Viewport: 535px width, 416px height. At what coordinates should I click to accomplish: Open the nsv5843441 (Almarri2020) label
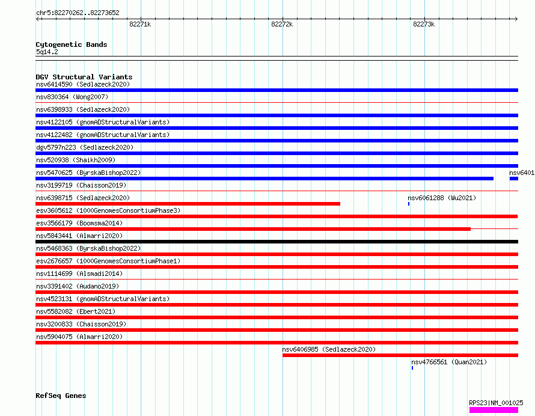(79, 236)
